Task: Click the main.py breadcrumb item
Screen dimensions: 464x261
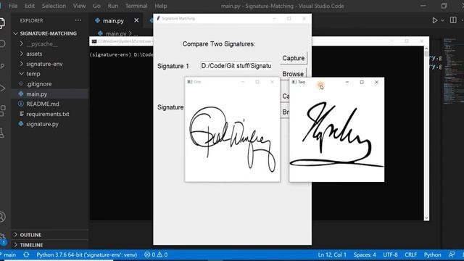Action: 116,33
